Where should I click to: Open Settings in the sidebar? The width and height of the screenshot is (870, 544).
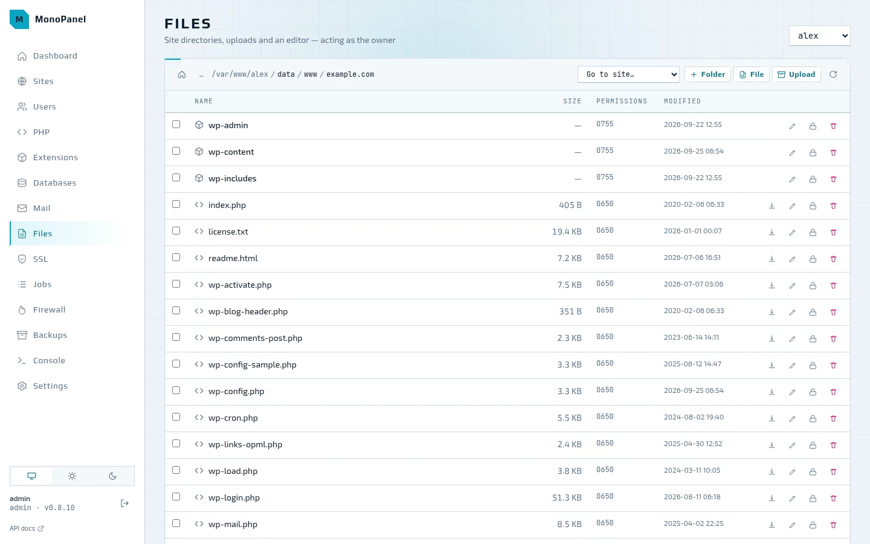coord(72,386)
